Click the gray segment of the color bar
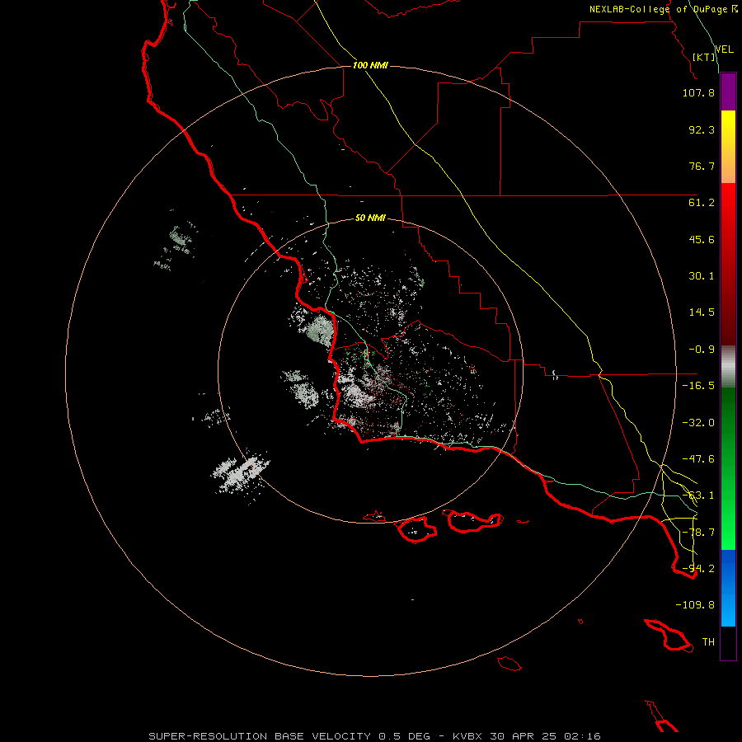742x742 pixels. (x=728, y=367)
